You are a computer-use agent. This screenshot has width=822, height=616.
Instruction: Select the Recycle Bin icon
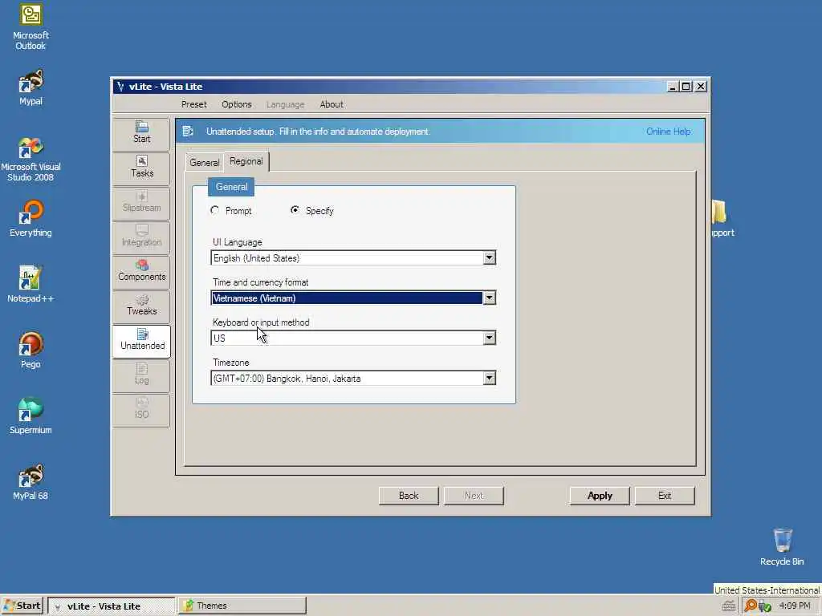[x=782, y=547]
